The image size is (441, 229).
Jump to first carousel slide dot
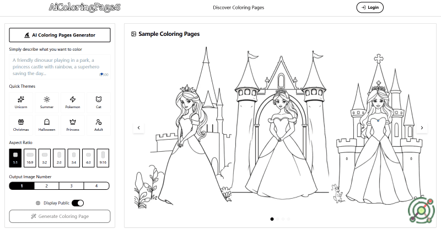[x=272, y=219]
